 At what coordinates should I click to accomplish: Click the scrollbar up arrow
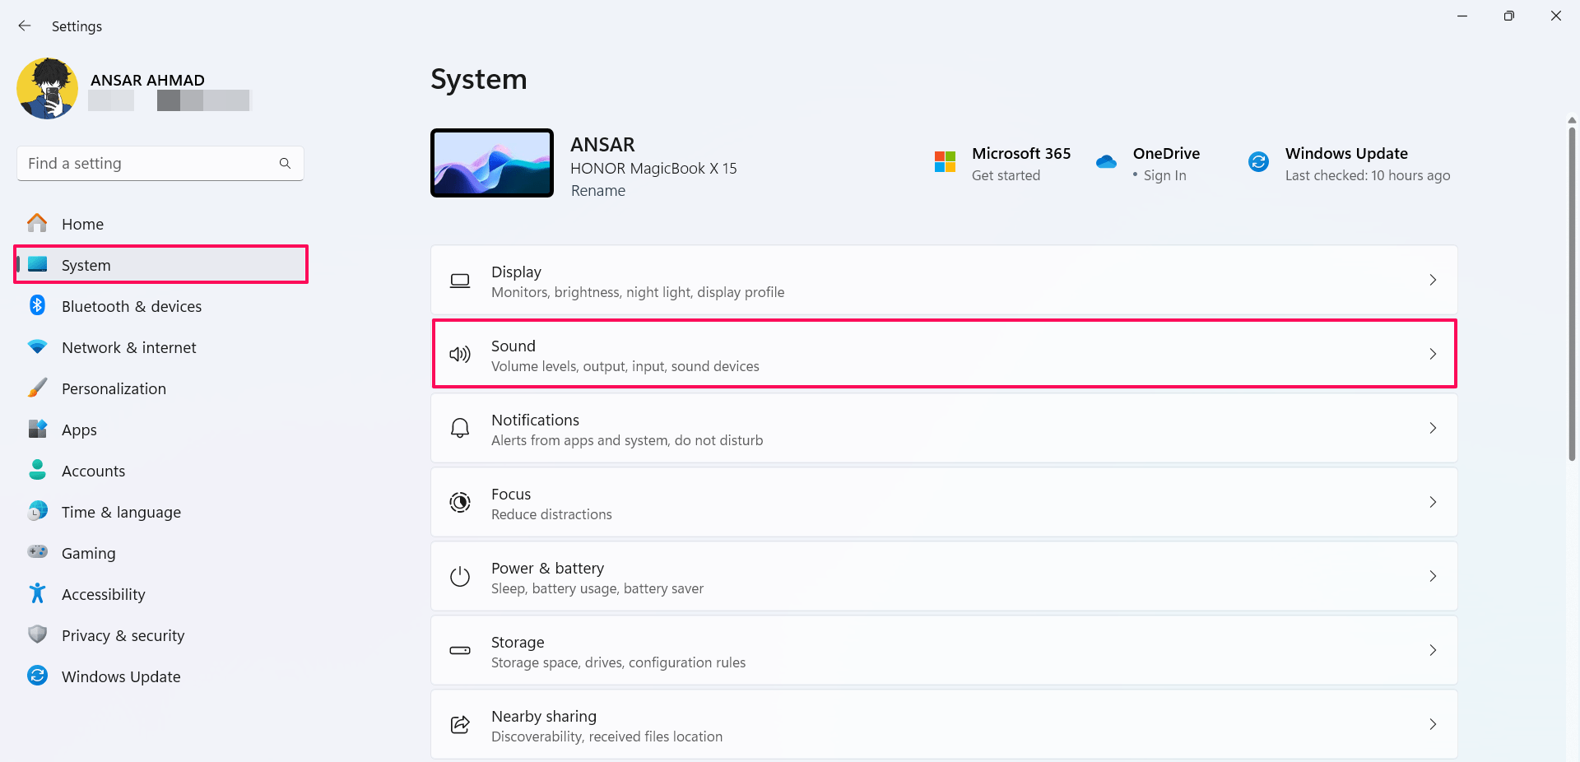point(1572,120)
